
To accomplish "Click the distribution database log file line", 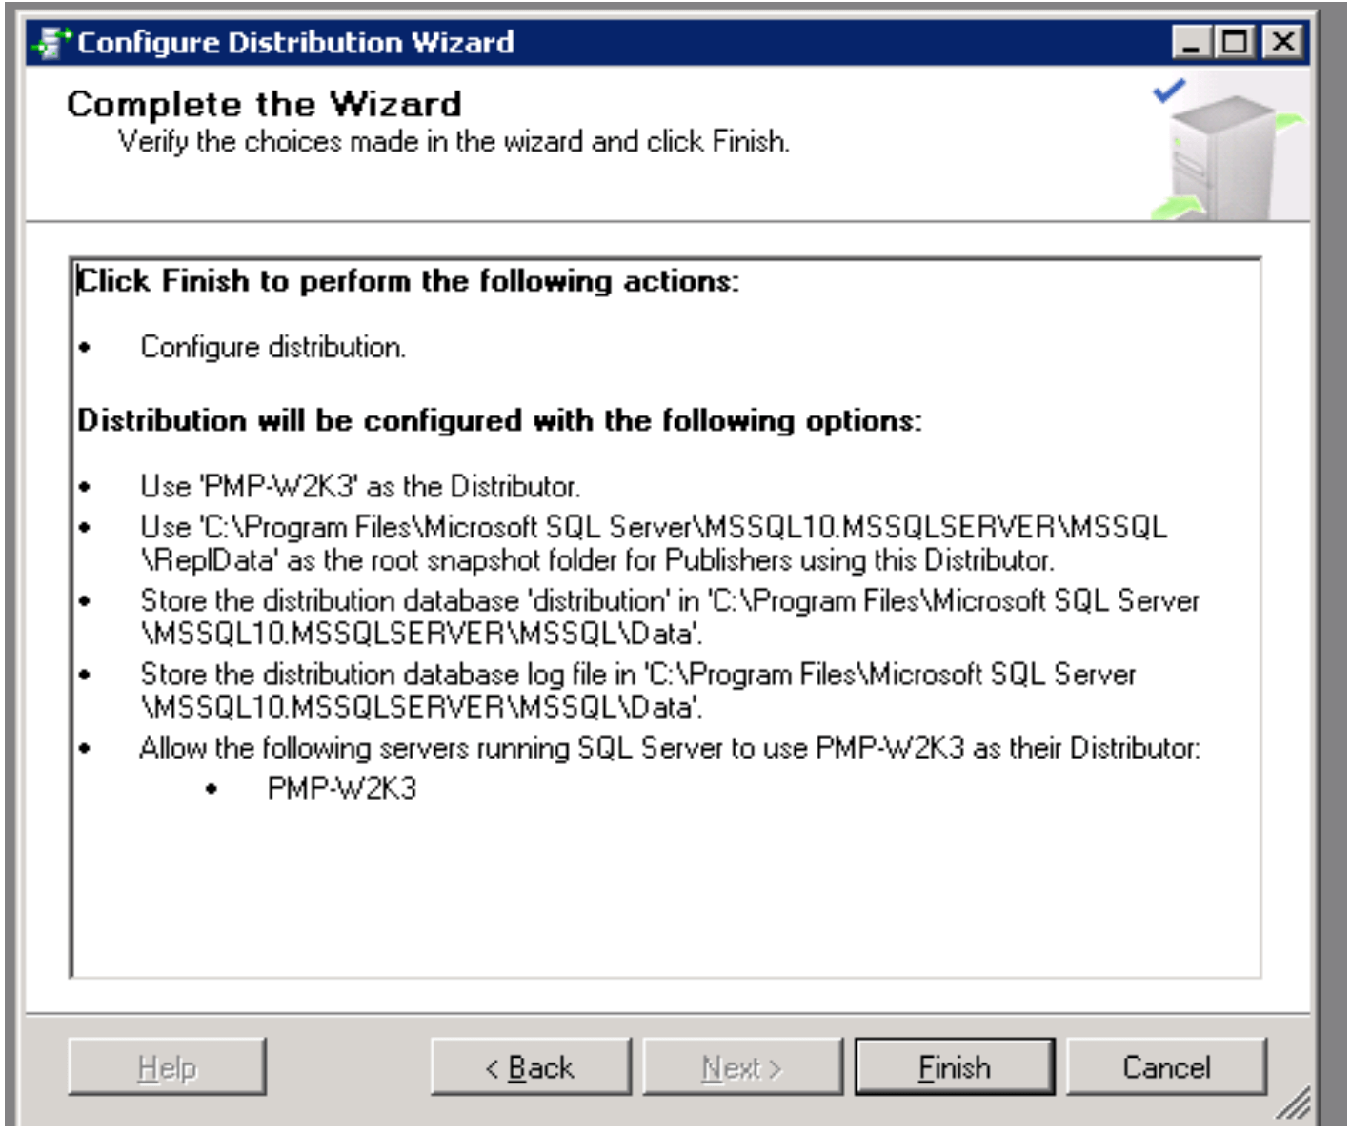I will [x=636, y=675].
